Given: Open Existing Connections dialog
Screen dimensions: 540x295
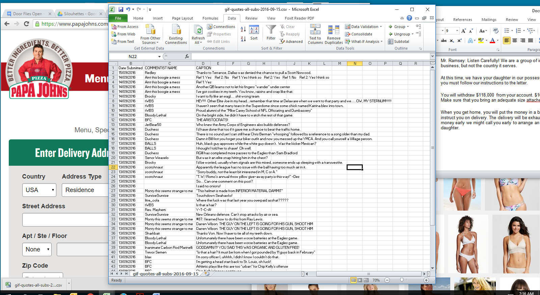Looking at the screenshot, I should (x=176, y=34).
